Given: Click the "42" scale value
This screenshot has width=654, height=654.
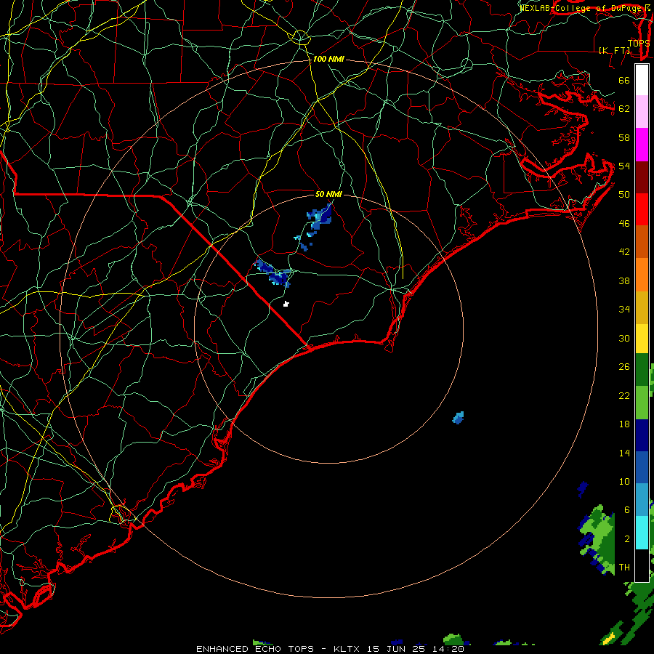Looking at the screenshot, I should 624,251.
